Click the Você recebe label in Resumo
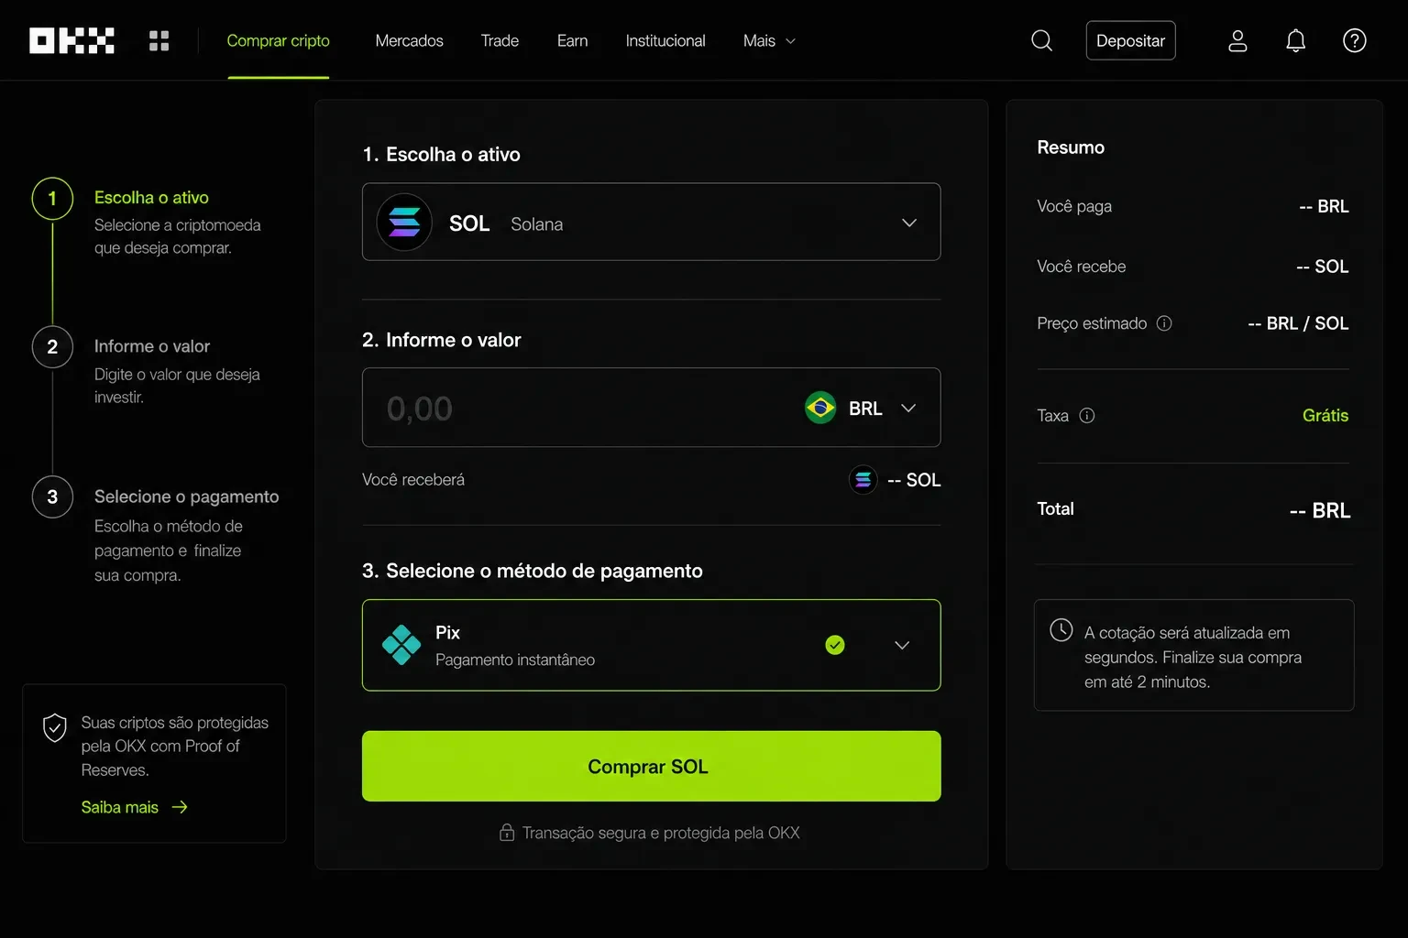Viewport: 1408px width, 938px height. (1082, 267)
